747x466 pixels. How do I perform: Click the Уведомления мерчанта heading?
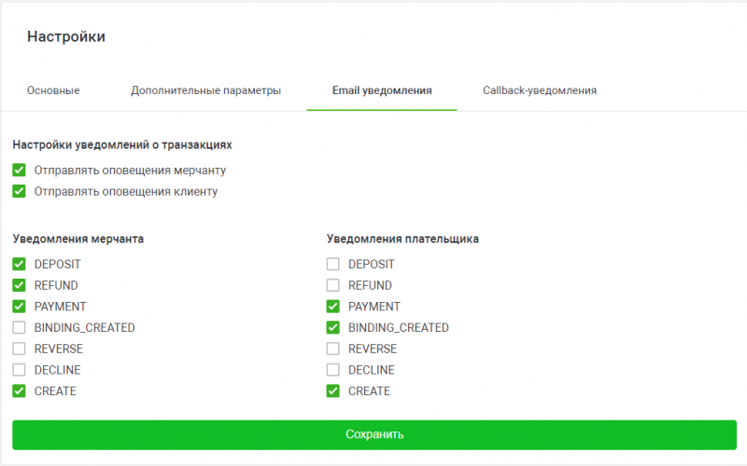coord(78,239)
